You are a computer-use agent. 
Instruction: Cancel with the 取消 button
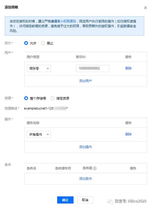click(x=85, y=200)
